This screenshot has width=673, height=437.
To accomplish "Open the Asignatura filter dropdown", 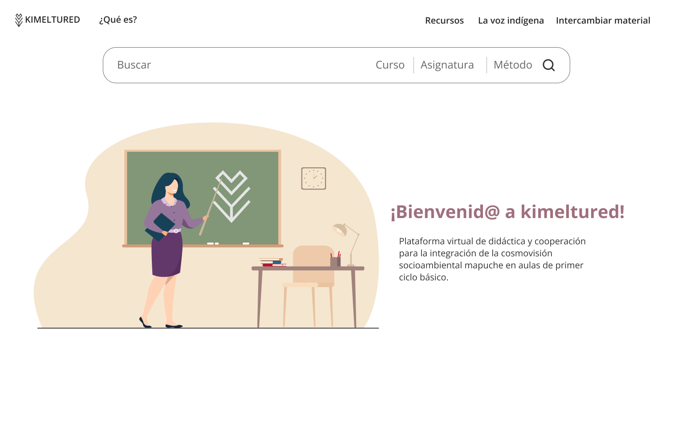I will pyautogui.click(x=447, y=65).
